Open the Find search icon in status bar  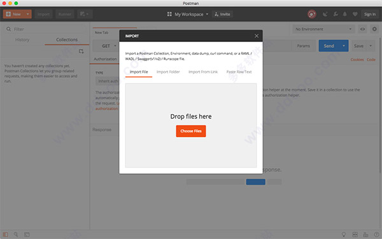16,235
